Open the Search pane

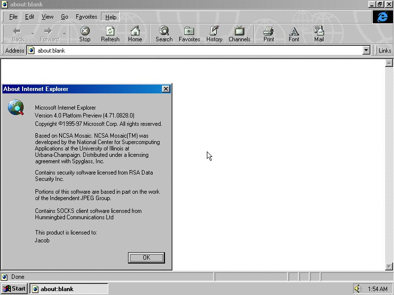[164, 34]
